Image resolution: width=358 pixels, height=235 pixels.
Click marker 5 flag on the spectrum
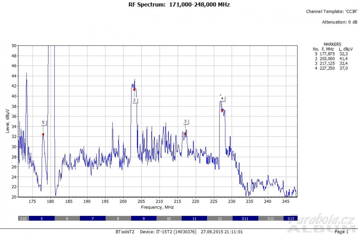[x=43, y=123]
